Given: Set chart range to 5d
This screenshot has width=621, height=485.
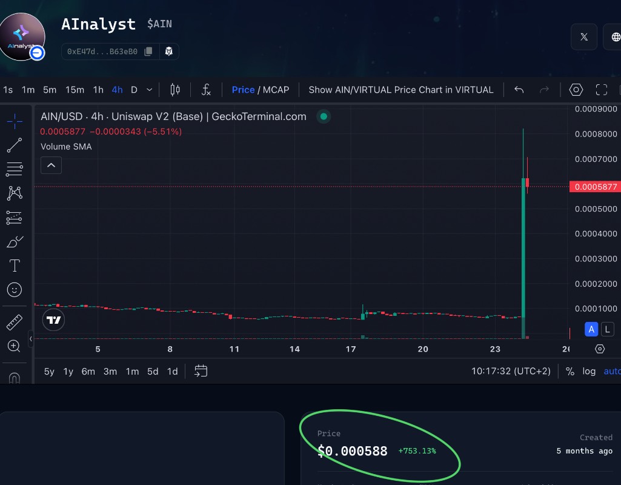Looking at the screenshot, I should [x=153, y=371].
